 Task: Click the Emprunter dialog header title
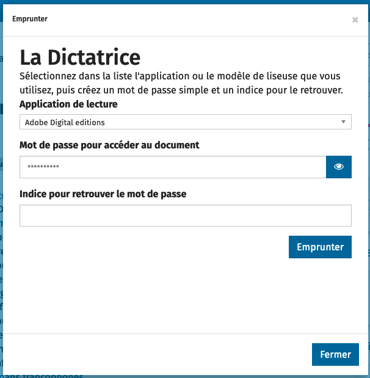30,19
